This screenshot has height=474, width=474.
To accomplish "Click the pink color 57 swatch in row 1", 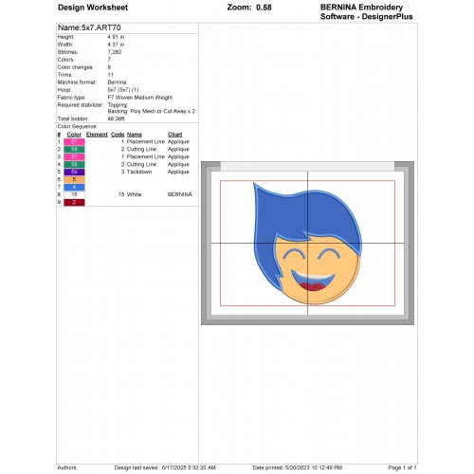I will click(x=74, y=141).
